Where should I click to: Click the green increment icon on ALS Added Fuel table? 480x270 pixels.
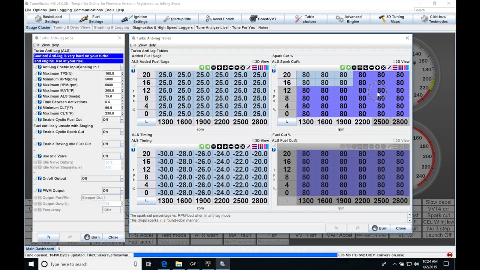201,68
